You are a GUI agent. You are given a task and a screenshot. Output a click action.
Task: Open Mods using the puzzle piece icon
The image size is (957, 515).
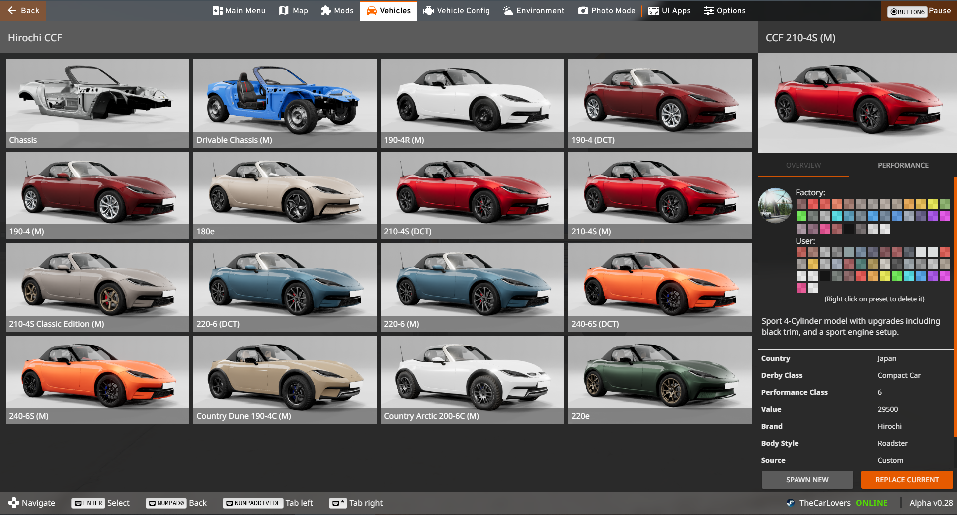[326, 11]
